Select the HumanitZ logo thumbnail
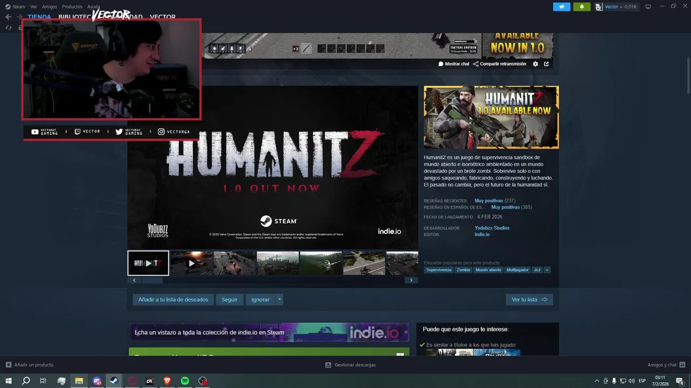The image size is (691, 388). [x=148, y=263]
